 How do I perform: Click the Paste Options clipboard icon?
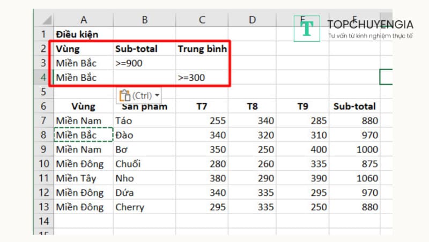pos(124,96)
